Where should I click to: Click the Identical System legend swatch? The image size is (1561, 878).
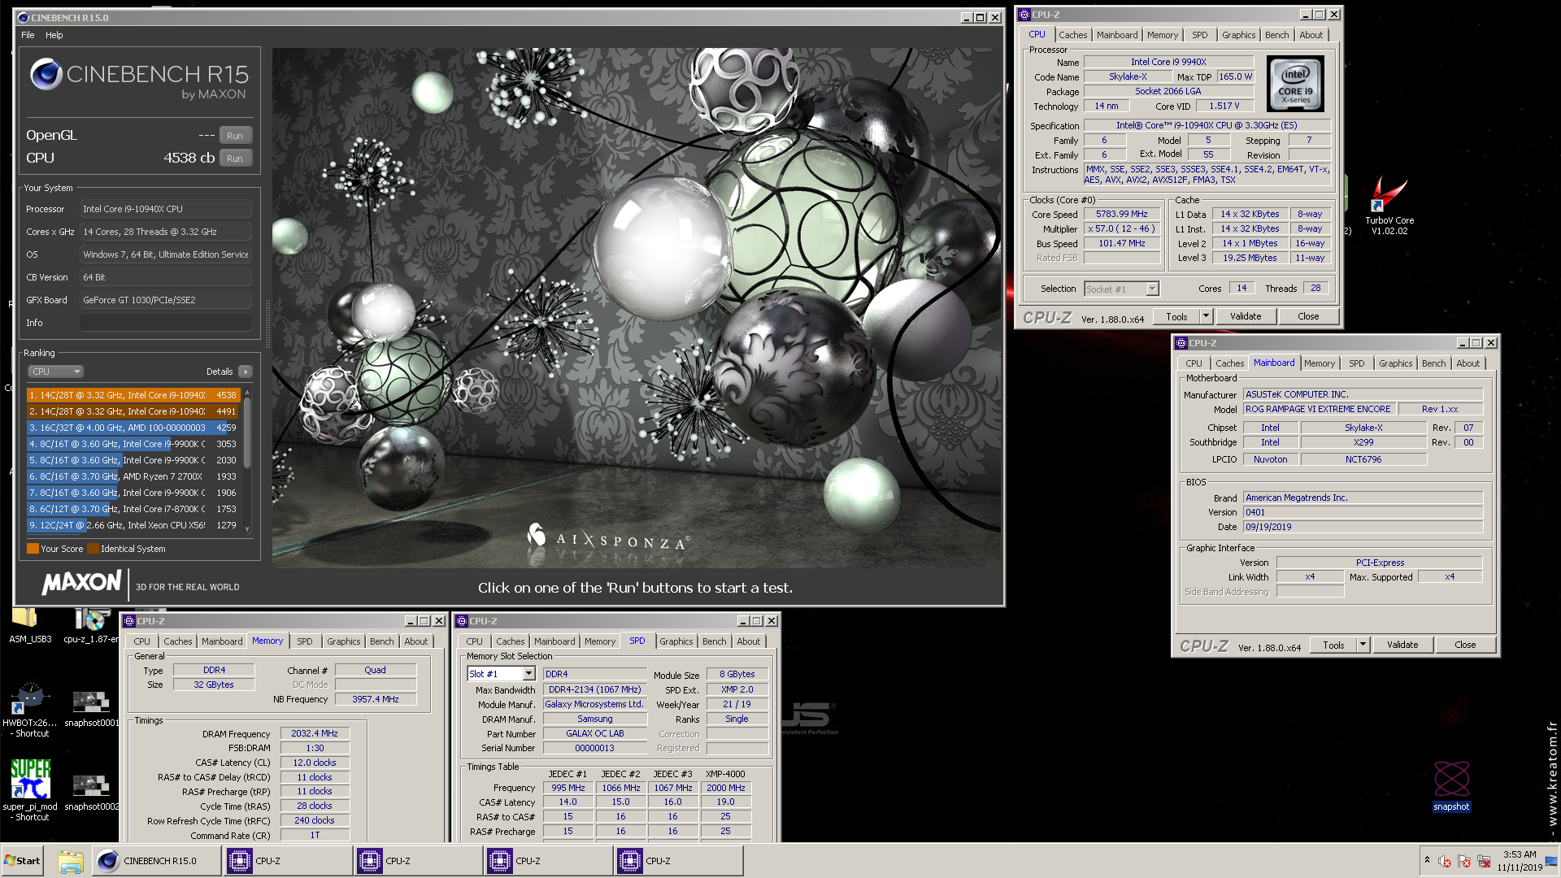coord(93,549)
